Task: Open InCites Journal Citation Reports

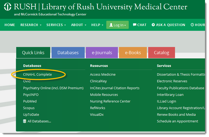Action: tap(115, 88)
